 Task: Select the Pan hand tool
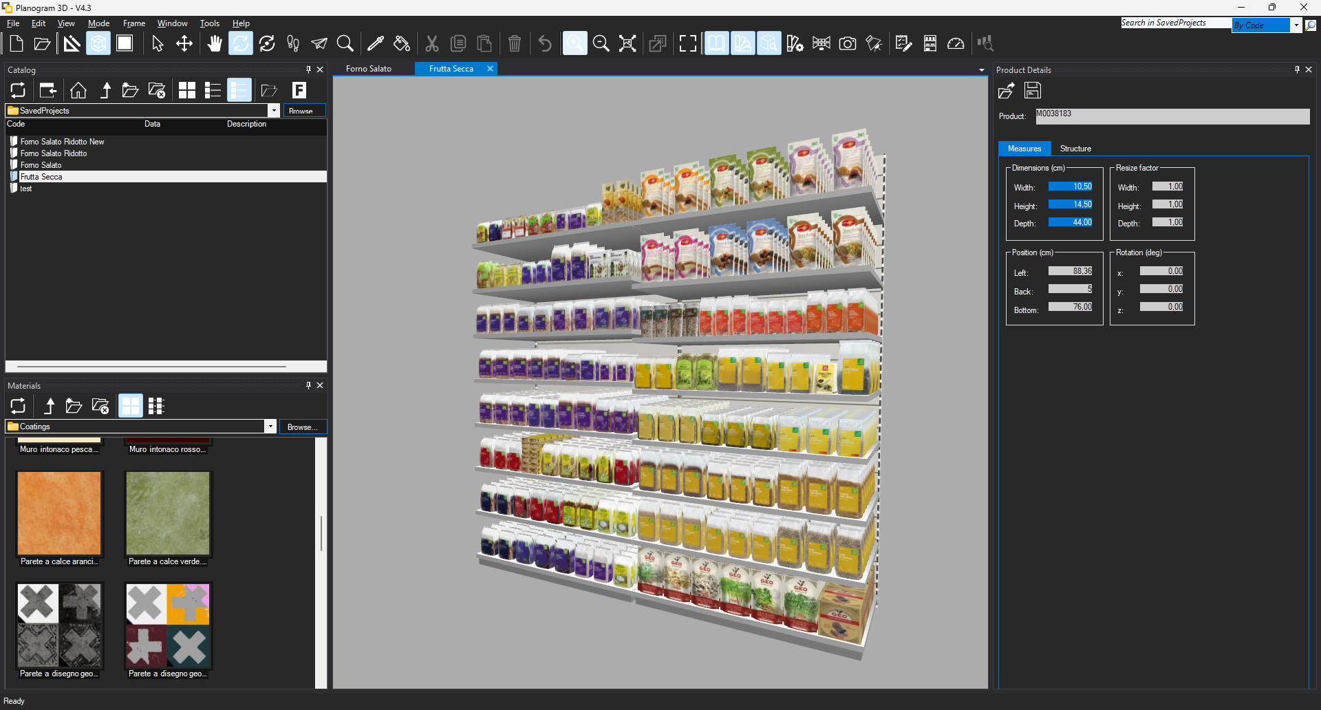(215, 43)
